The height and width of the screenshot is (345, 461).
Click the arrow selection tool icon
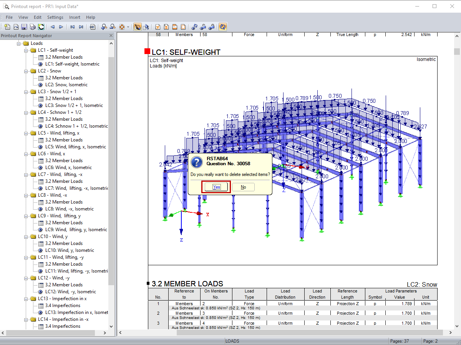point(146,27)
